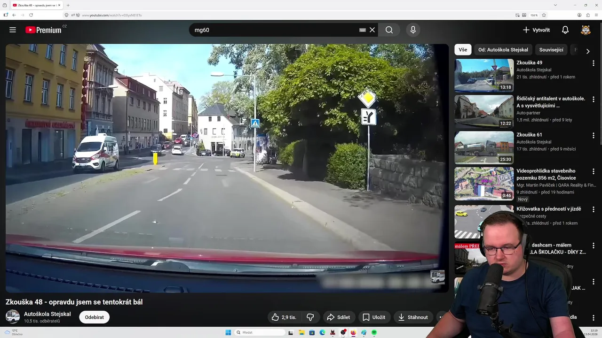The width and height of the screenshot is (602, 338).
Task: Open the on-screen keyboard in the search box
Action: 362,30
